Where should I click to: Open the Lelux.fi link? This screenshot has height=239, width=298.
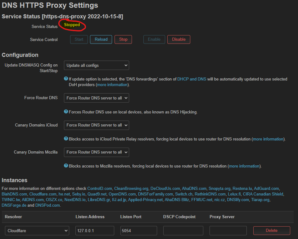click(x=234, y=194)
